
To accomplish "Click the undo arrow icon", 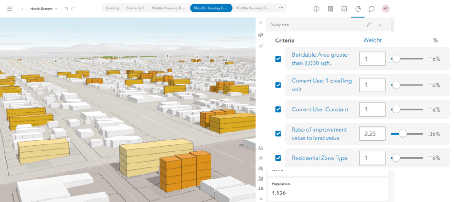I will click(x=66, y=8).
